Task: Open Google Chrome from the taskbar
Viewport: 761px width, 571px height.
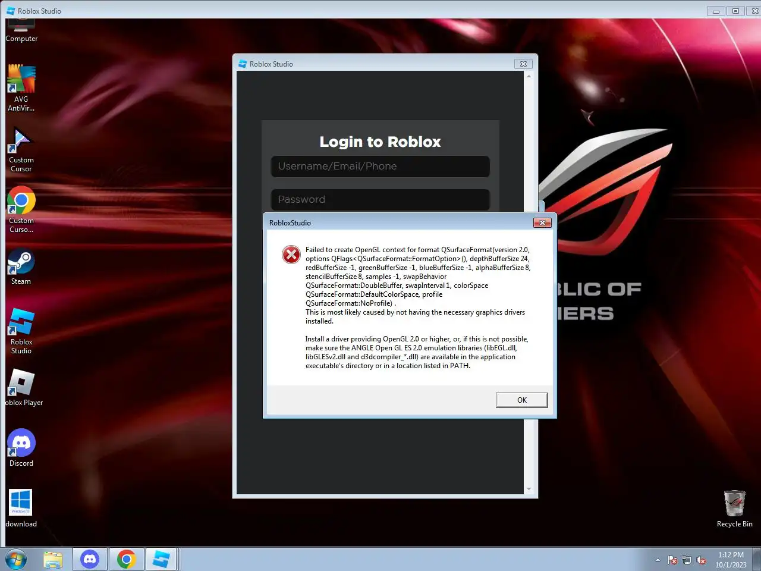Action: click(126, 559)
